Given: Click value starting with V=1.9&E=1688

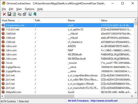Looking at the screenshot, I should [116, 50].
